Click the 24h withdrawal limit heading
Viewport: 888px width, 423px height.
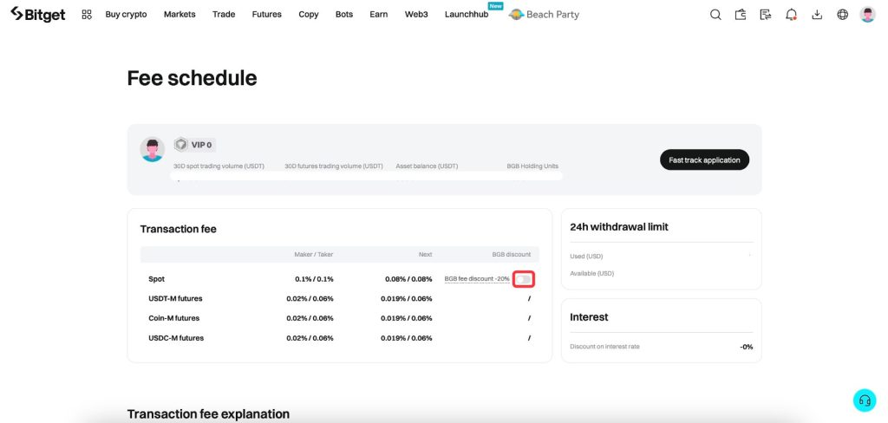click(x=619, y=226)
